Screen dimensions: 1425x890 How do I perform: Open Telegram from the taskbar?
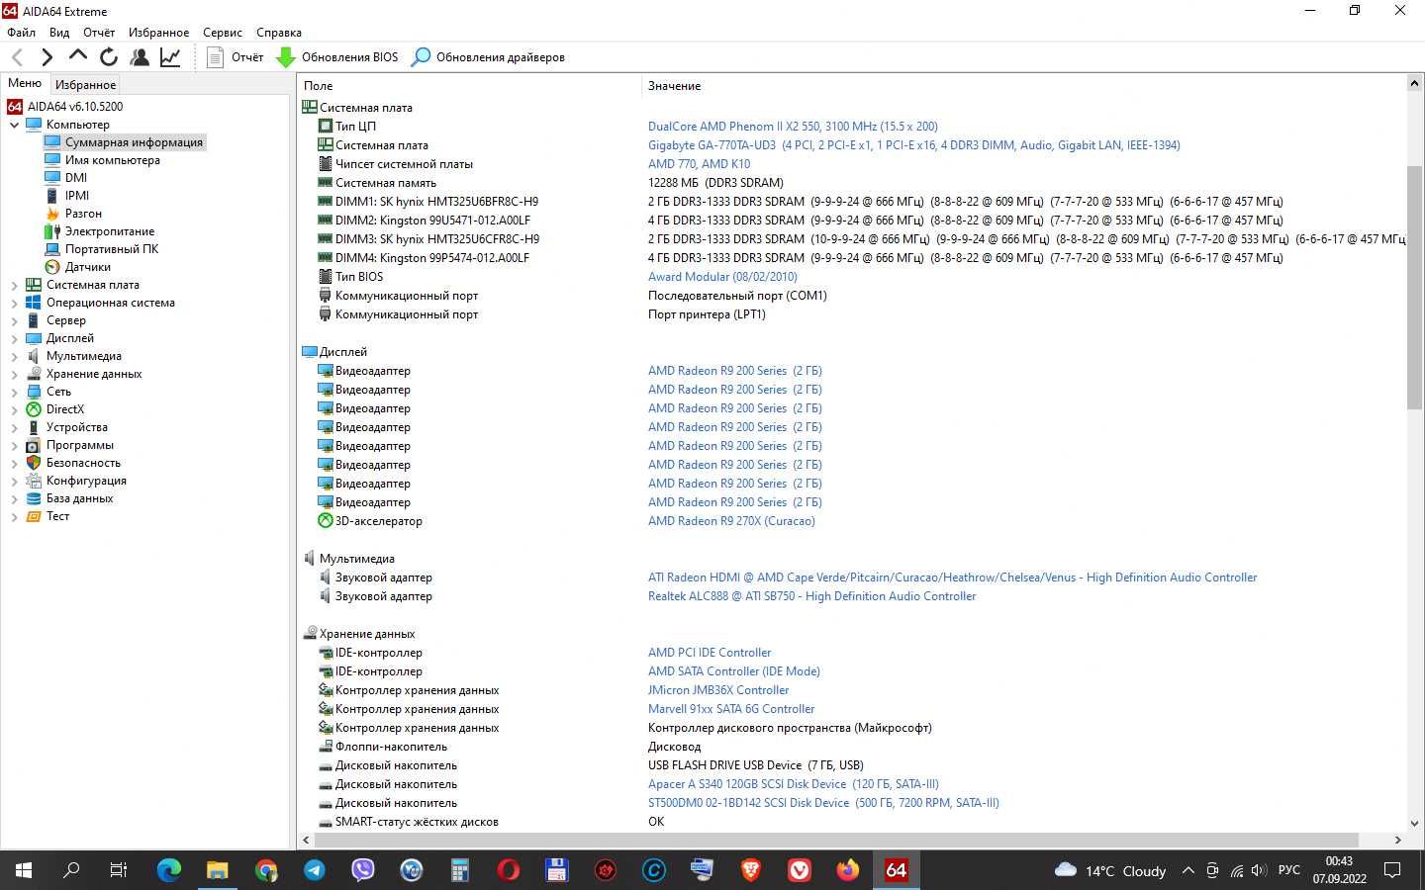315,870
